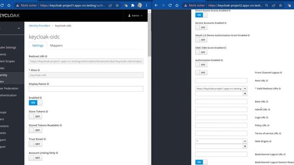Reload the right browser page
The width and height of the screenshot is (294, 165).
[170, 5]
